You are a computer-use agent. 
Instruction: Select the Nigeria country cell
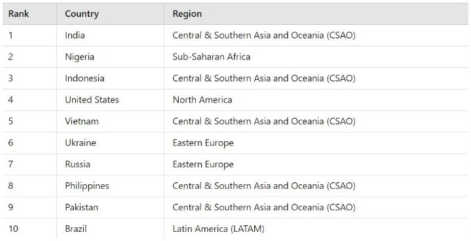coord(110,57)
